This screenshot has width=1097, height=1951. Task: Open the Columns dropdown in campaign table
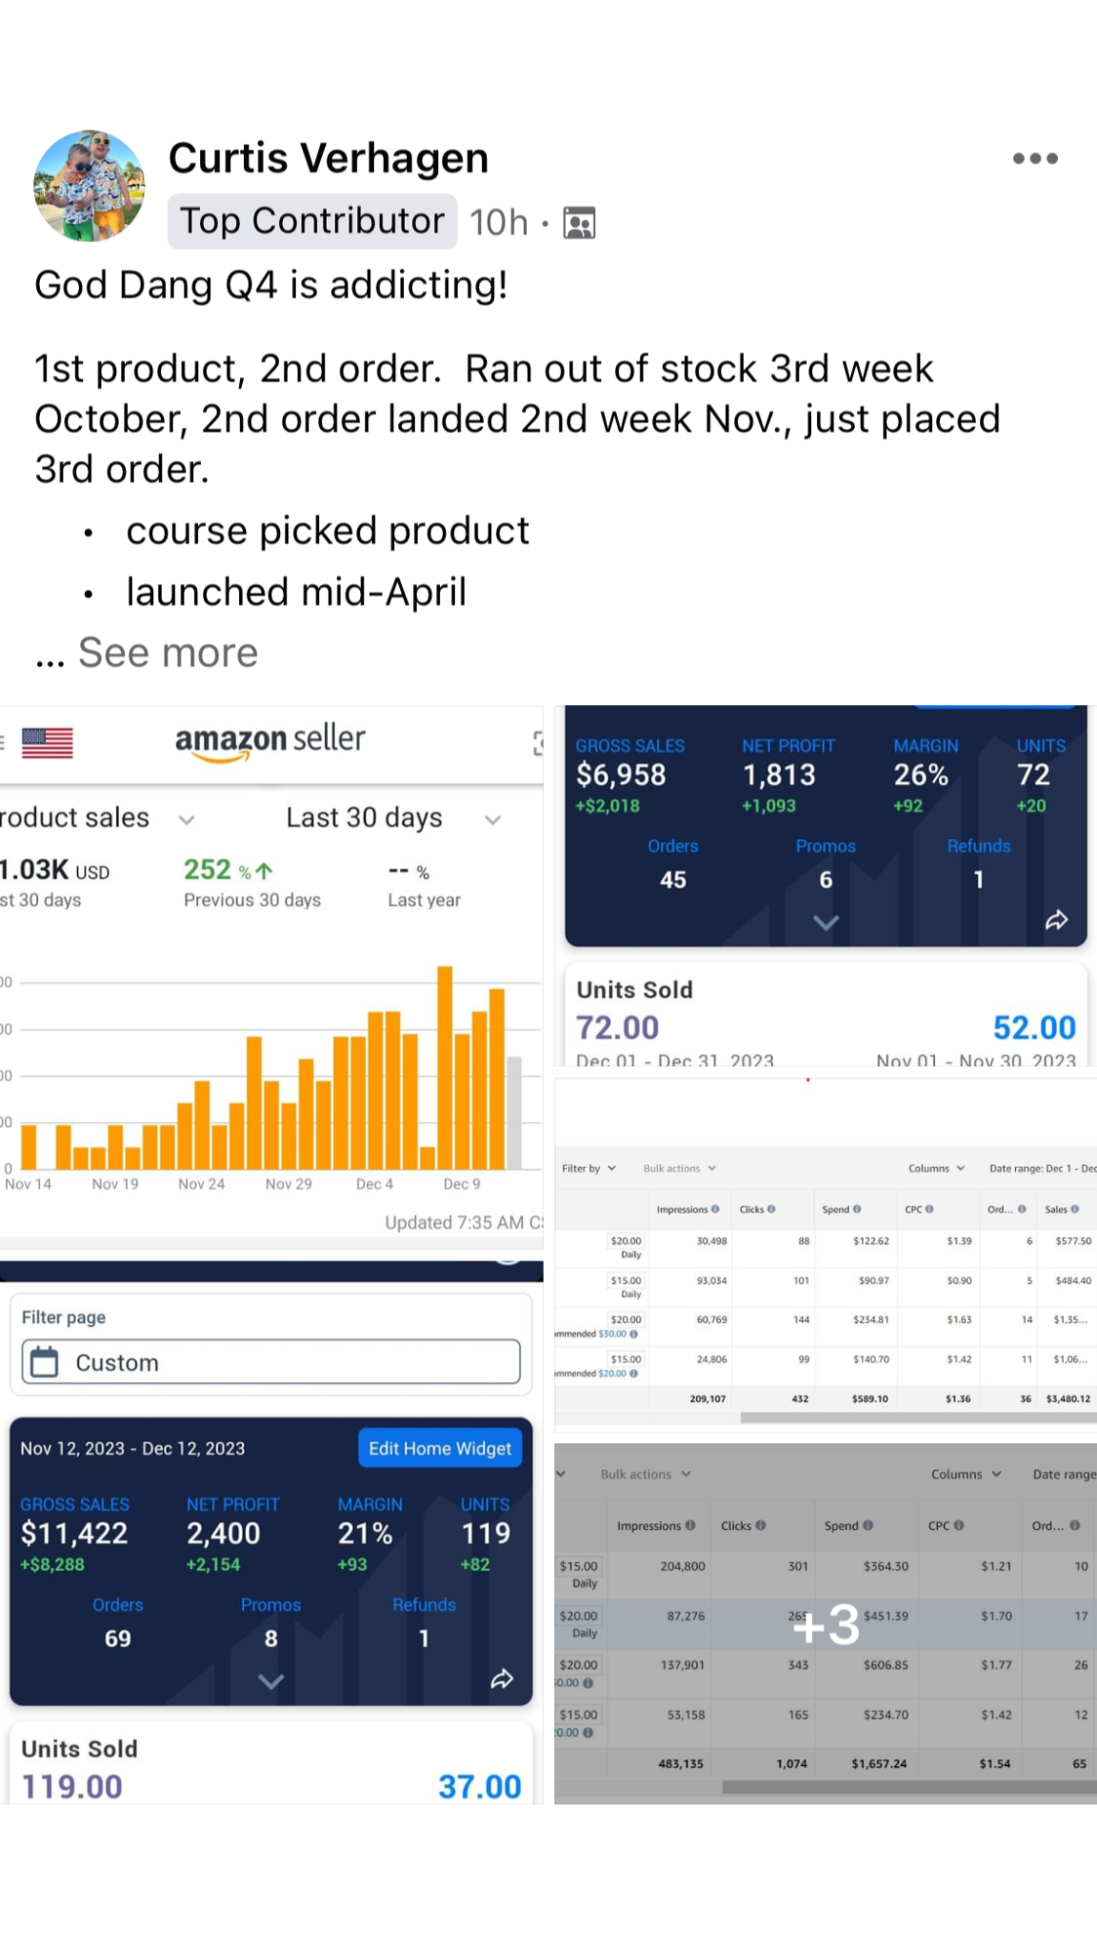tap(936, 1168)
